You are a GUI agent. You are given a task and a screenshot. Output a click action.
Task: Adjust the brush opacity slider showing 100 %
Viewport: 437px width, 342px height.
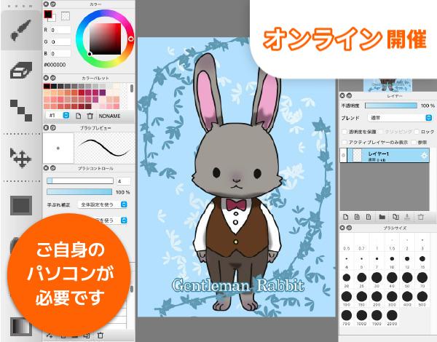point(79,192)
